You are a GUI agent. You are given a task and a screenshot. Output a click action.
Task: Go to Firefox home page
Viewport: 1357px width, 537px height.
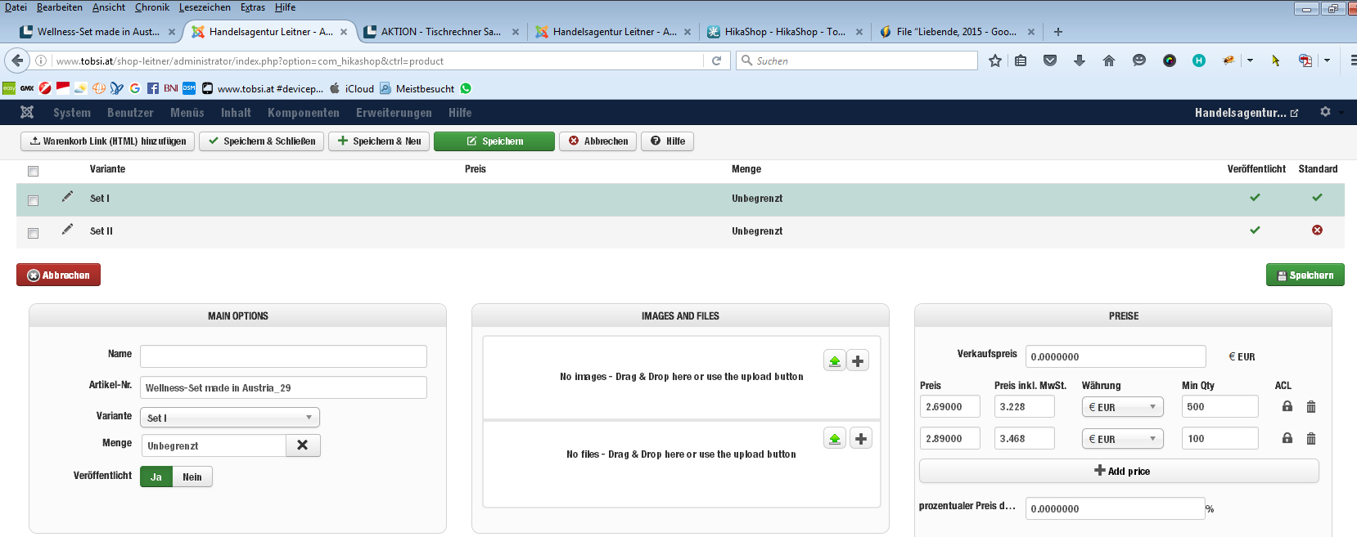click(1109, 60)
